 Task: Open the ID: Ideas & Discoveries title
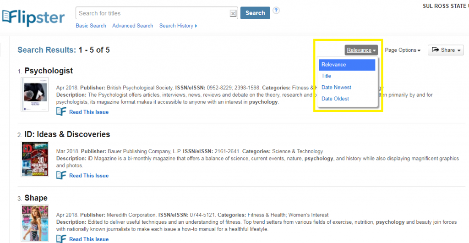point(67,134)
